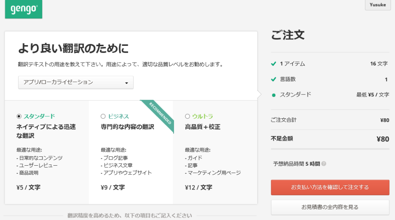
Task: Click the green checkmark next to 言語数
Action: tap(273, 79)
